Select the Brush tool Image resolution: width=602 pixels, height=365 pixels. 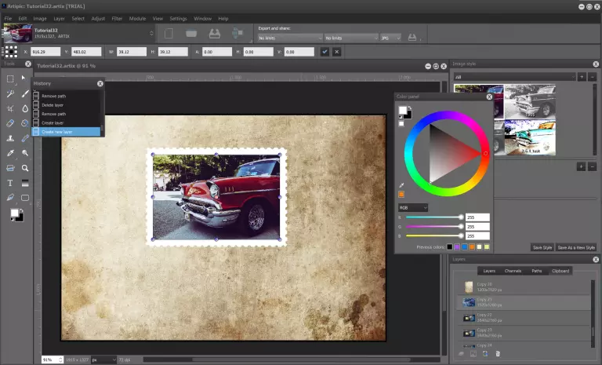pos(25,93)
